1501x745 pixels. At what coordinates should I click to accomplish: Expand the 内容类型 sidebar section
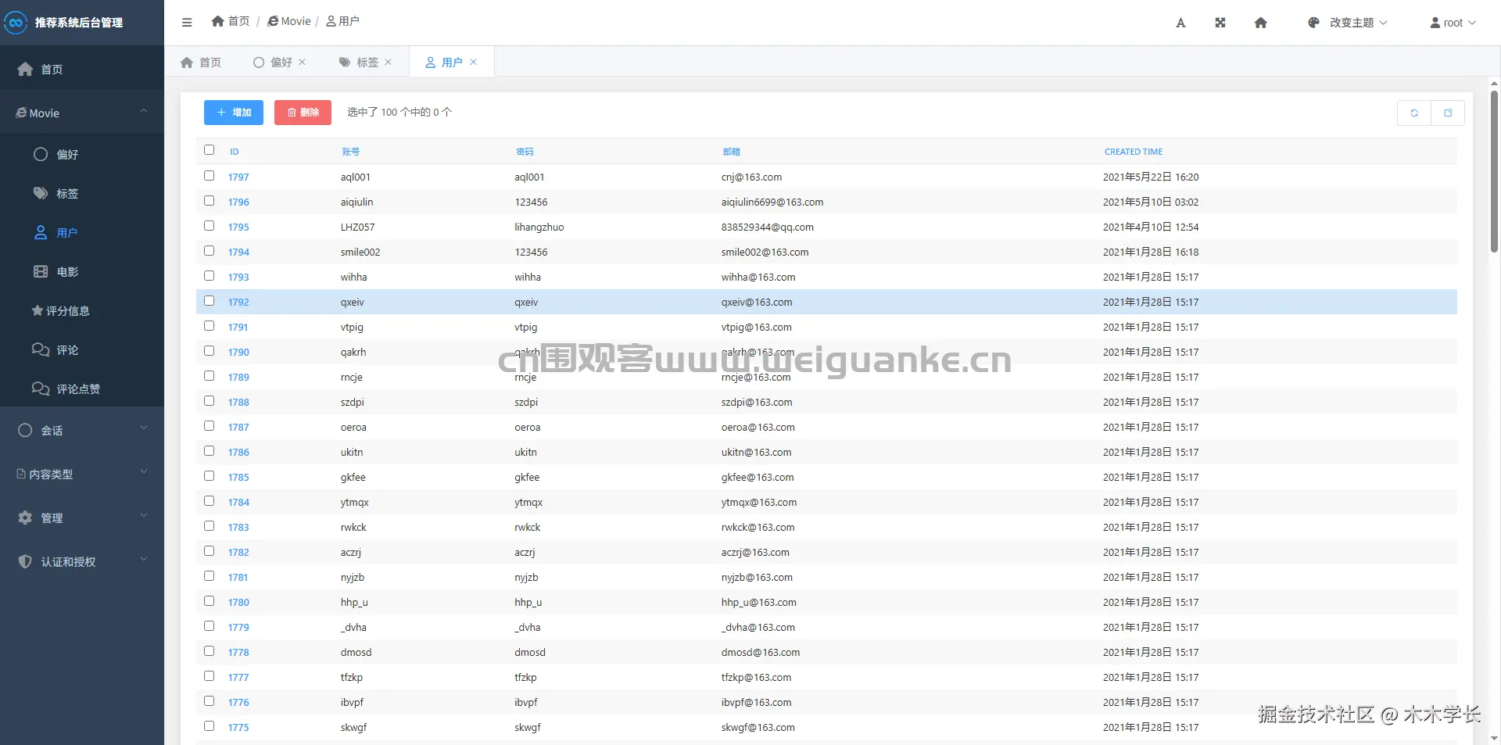82,474
